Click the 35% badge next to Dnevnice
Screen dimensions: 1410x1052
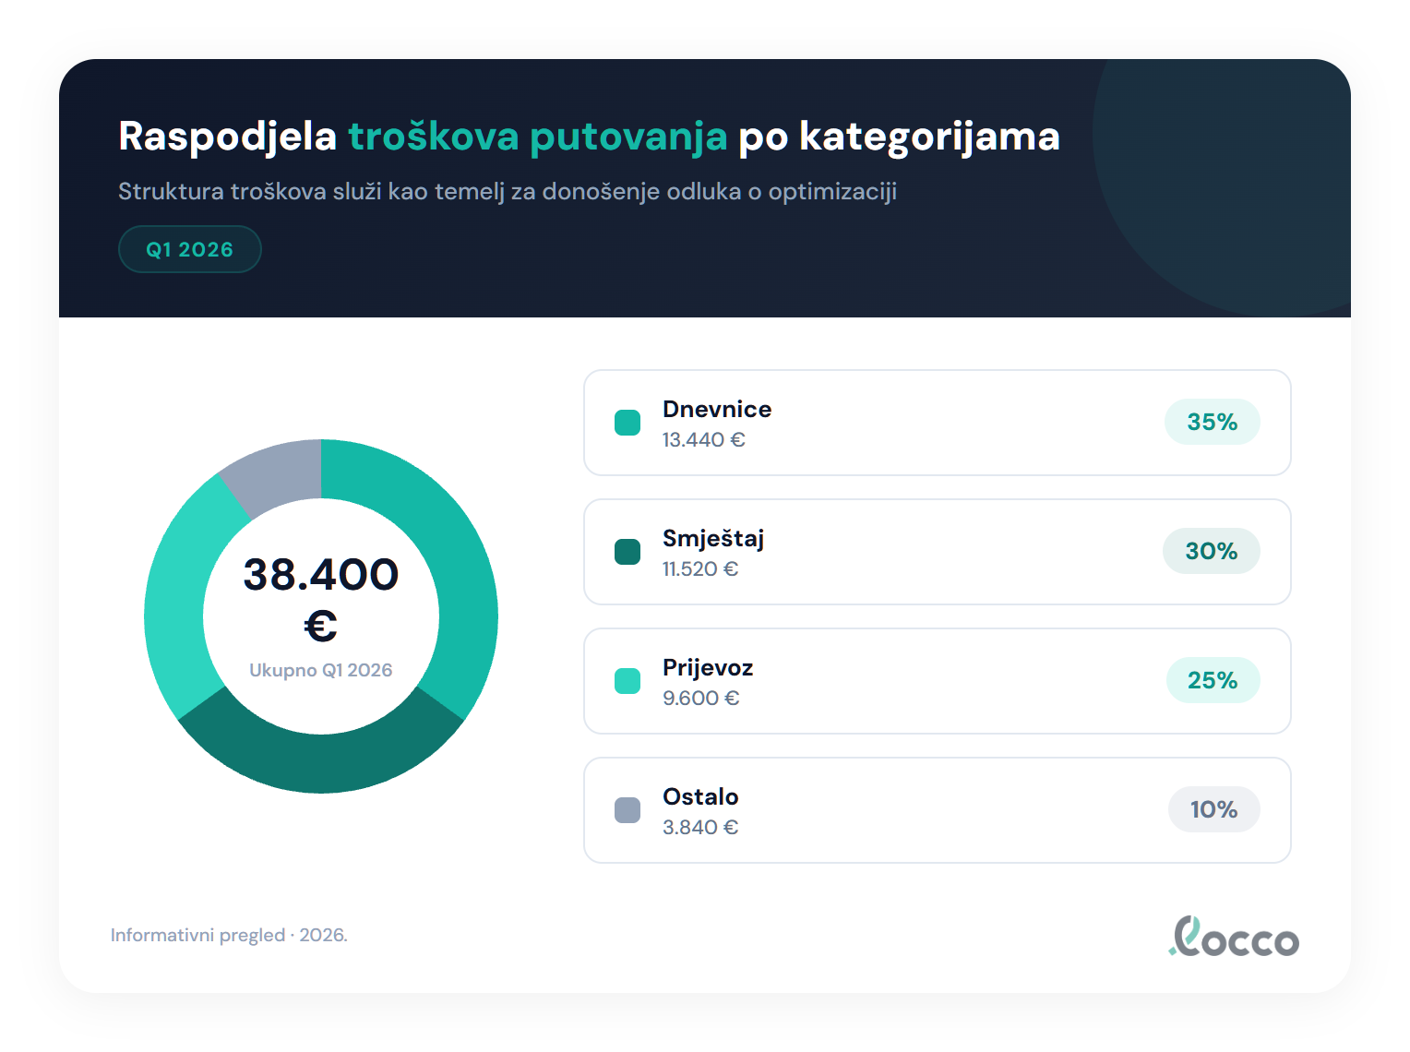[x=1212, y=422]
